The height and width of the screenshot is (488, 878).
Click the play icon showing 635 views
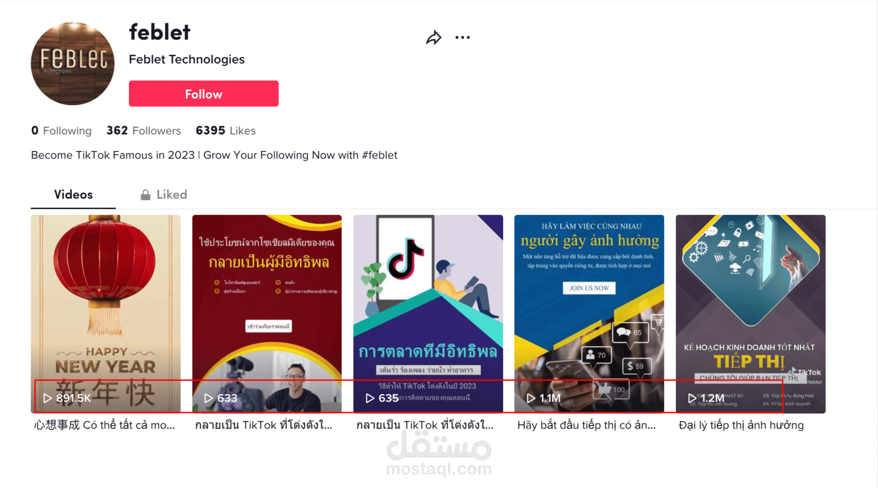[x=370, y=398]
